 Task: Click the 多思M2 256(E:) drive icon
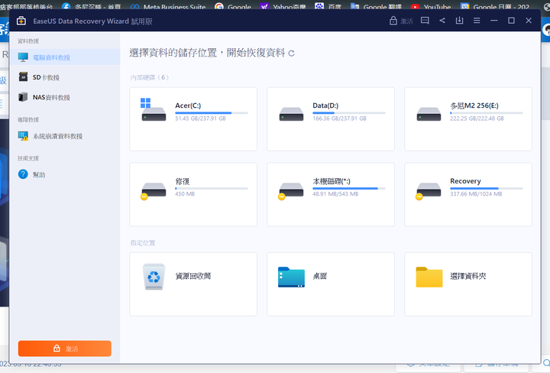(429, 114)
